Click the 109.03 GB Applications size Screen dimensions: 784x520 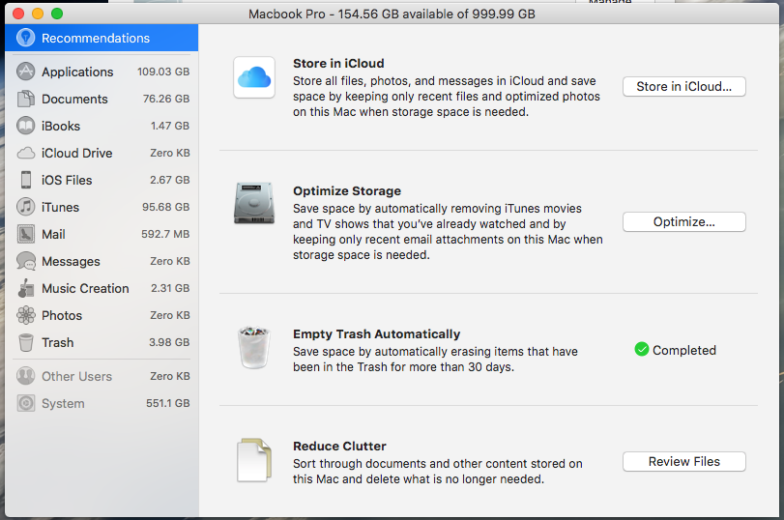[x=163, y=72]
